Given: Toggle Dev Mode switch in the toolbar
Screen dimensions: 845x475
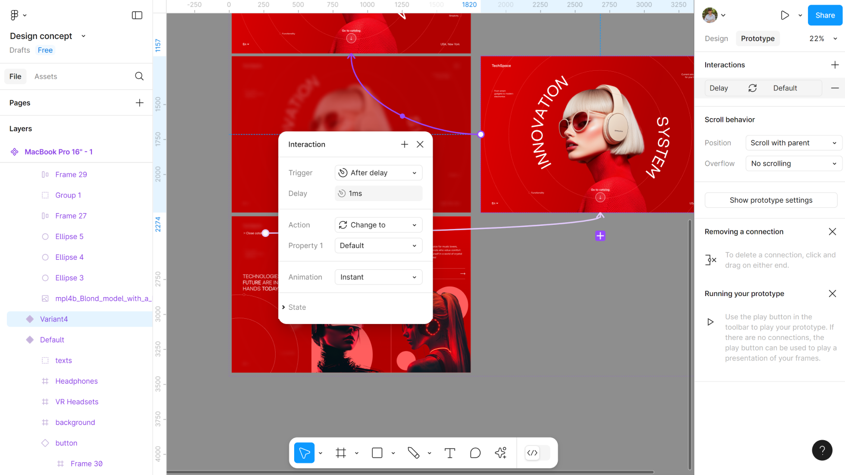Looking at the screenshot, I should pyautogui.click(x=538, y=453).
